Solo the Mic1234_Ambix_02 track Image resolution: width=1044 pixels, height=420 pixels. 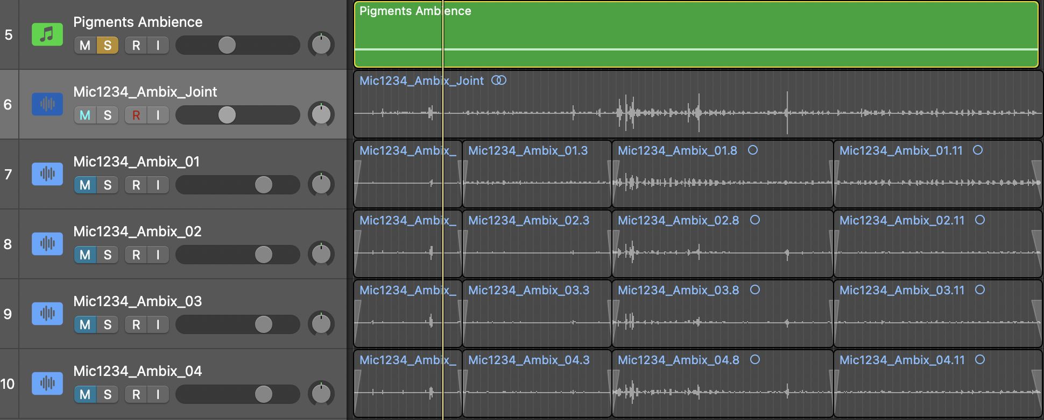pyautogui.click(x=108, y=255)
